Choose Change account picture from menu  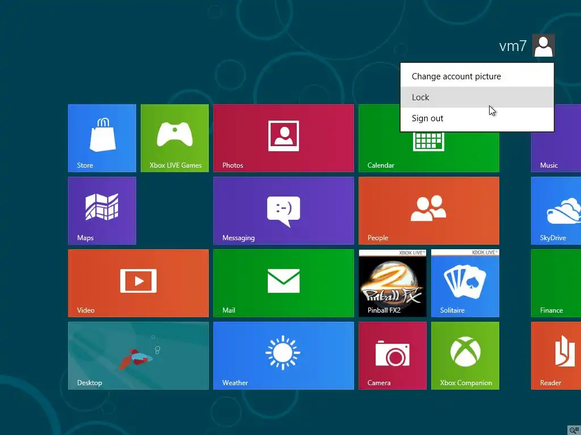coord(477,76)
